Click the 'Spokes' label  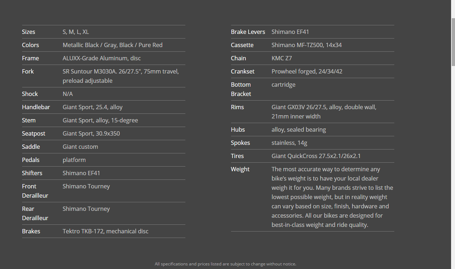click(x=240, y=143)
